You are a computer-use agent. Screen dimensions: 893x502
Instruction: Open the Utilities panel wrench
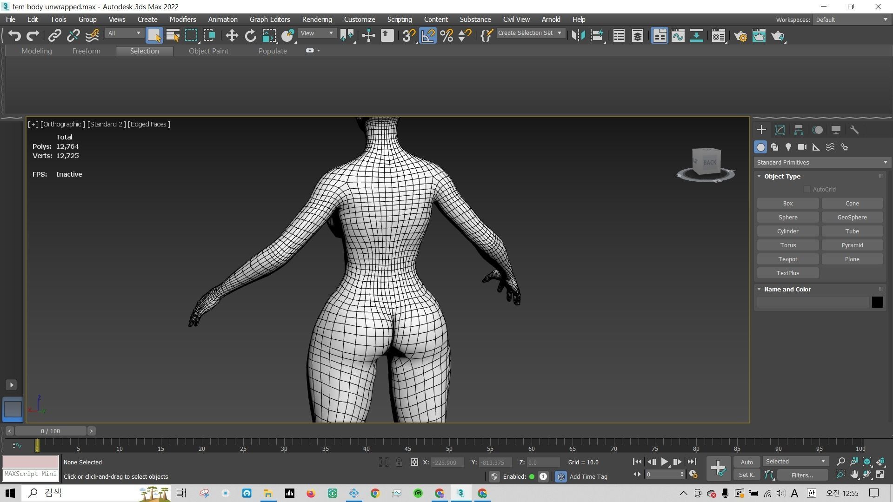tap(854, 130)
